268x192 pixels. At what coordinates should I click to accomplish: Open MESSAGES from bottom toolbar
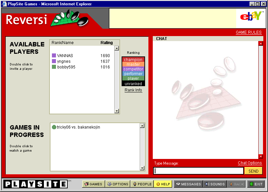point(188,184)
